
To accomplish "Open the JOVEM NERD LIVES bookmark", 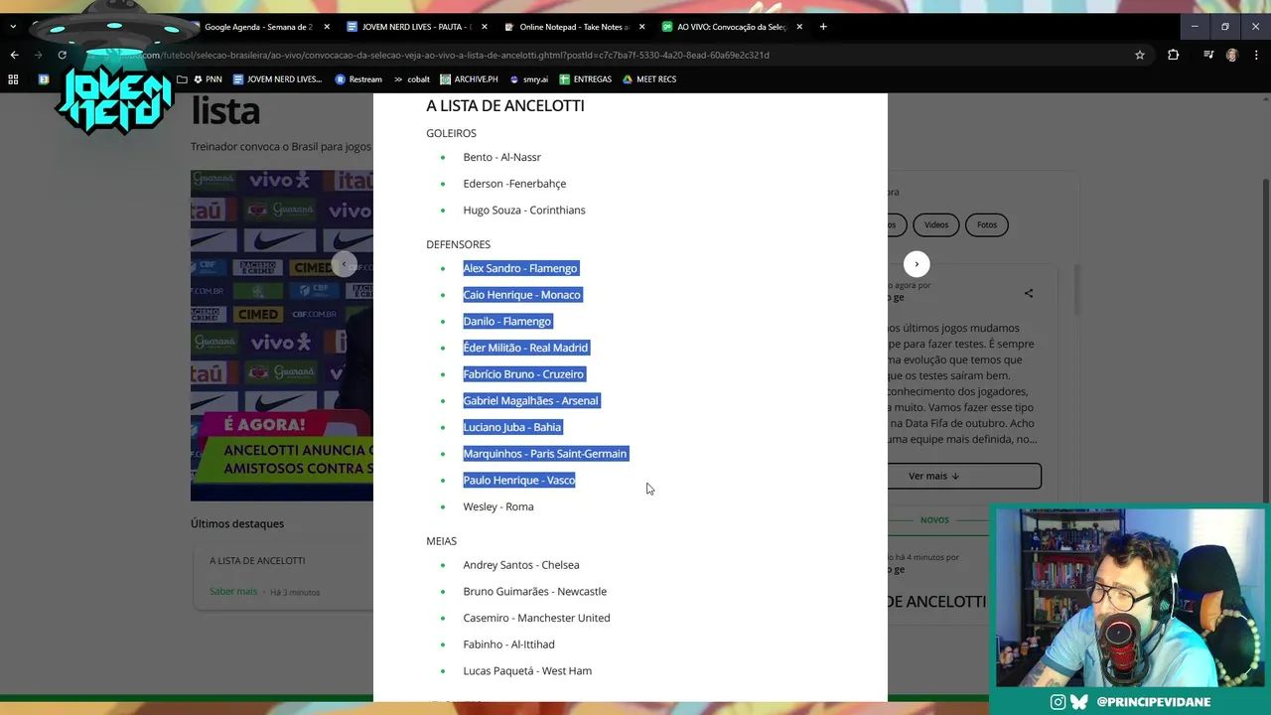I will [277, 79].
